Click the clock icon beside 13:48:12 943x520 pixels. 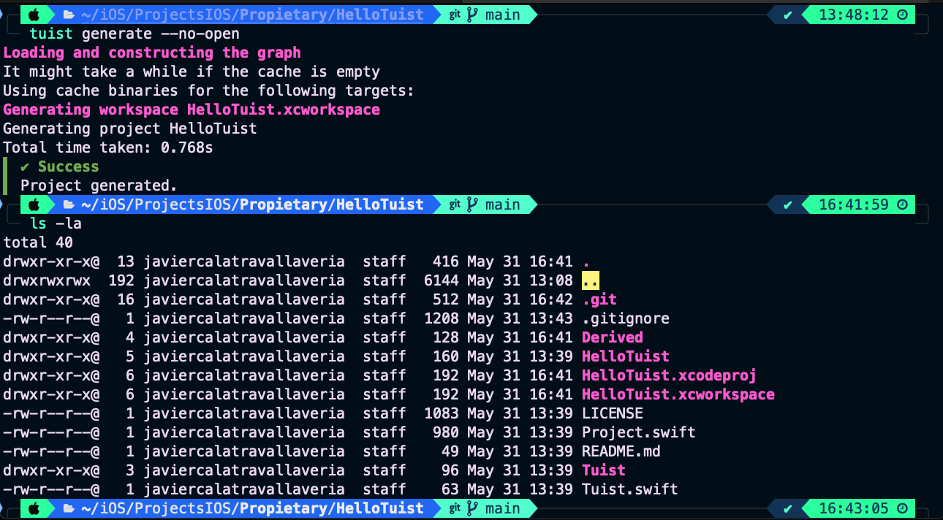[x=902, y=15]
